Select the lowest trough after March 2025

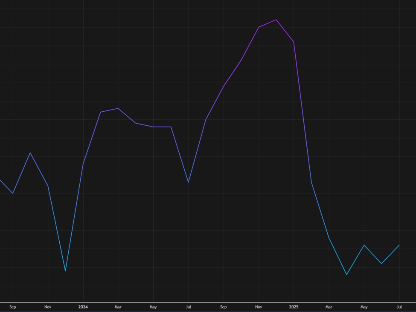pyautogui.click(x=346, y=274)
